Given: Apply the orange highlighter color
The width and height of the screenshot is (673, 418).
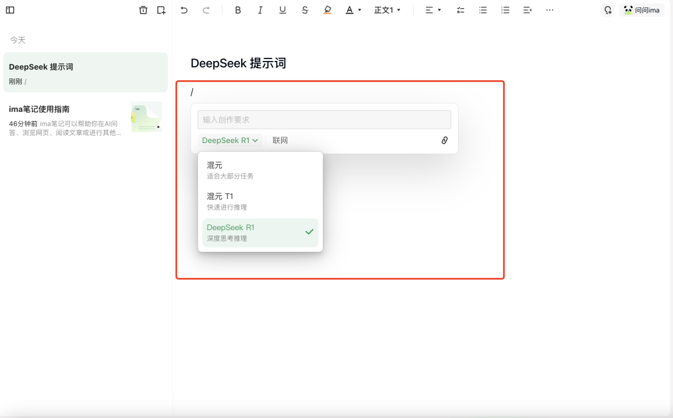Looking at the screenshot, I should (x=327, y=10).
